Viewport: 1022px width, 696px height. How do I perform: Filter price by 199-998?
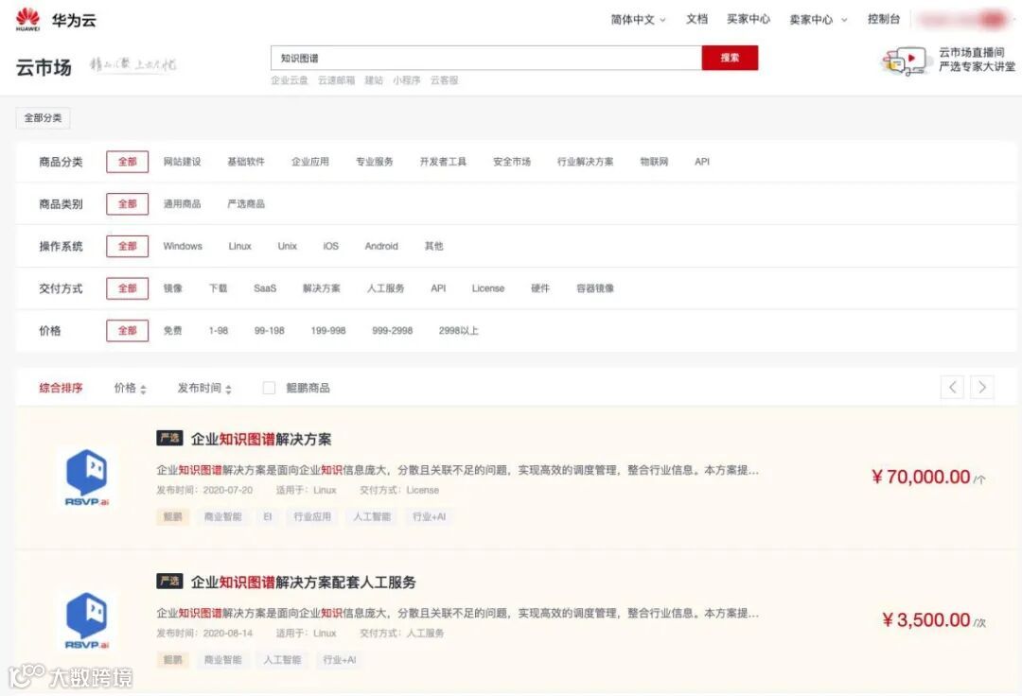coord(328,331)
